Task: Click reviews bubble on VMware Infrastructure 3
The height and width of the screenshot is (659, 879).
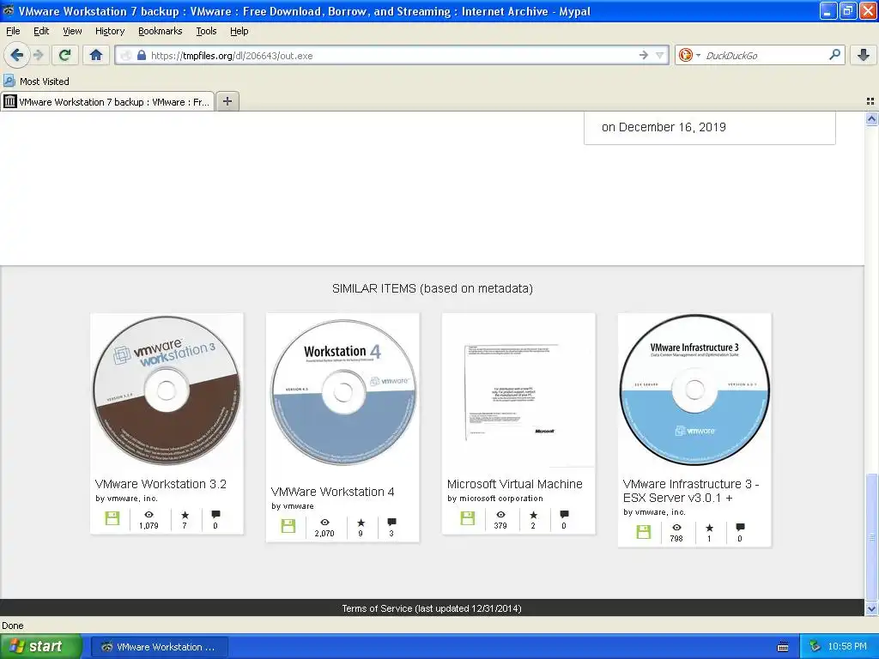Action: point(740,527)
